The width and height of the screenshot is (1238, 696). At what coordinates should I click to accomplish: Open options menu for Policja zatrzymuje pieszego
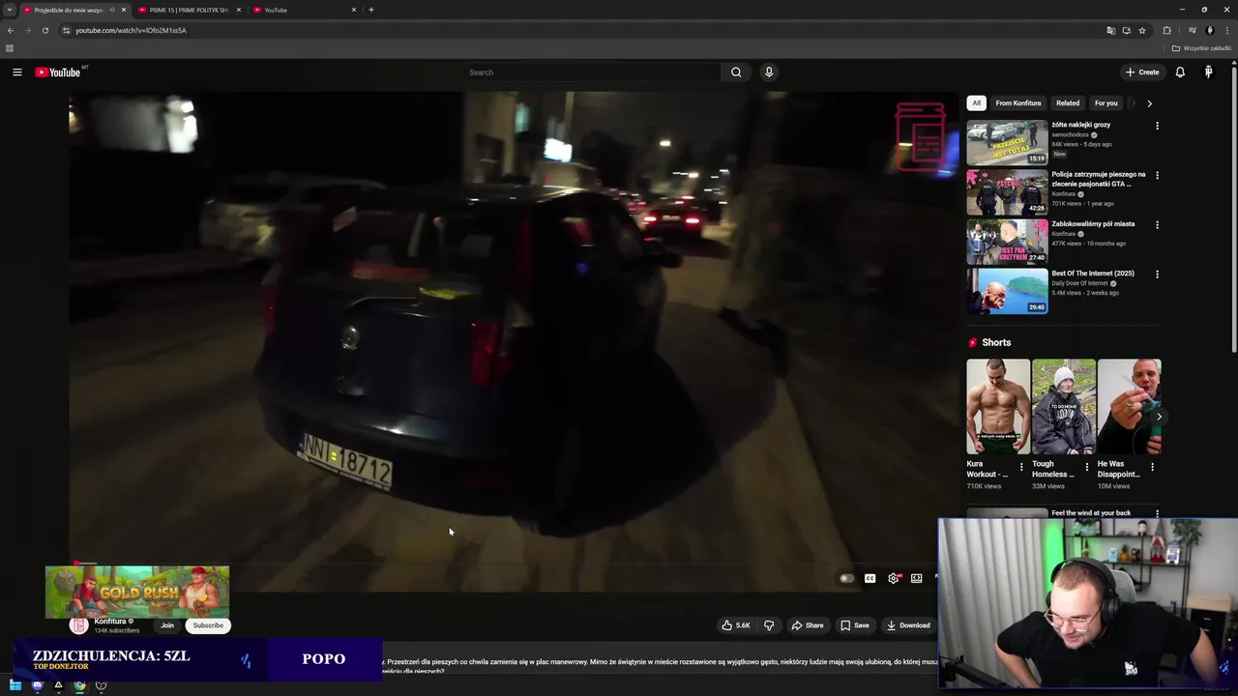click(x=1157, y=176)
